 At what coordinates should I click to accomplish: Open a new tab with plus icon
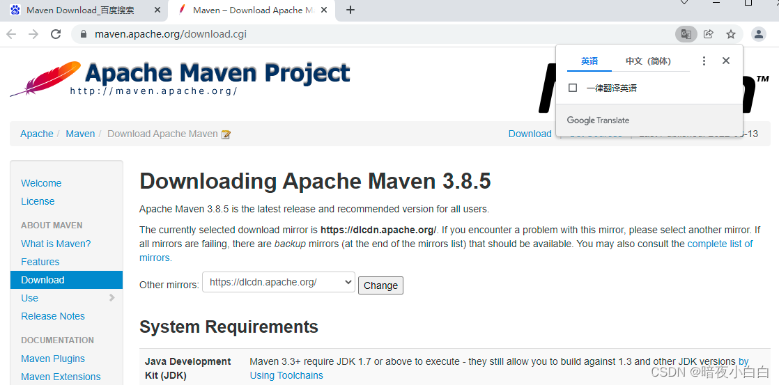[350, 10]
